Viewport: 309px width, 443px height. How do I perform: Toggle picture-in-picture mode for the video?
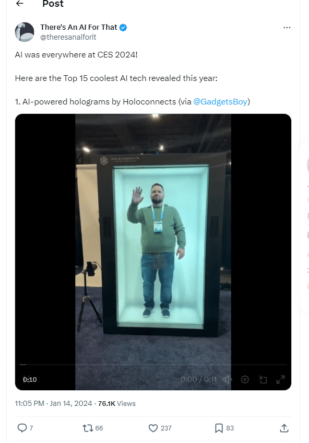[x=263, y=379]
